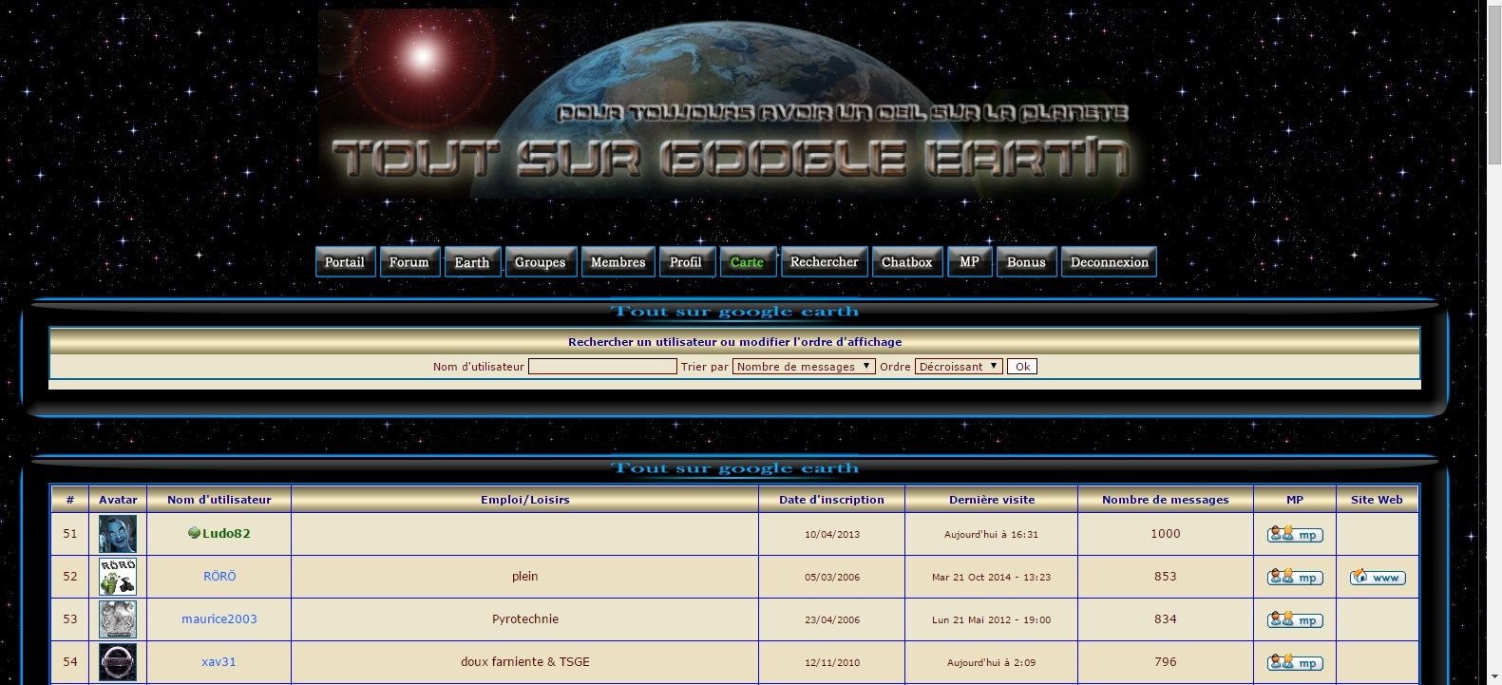The width and height of the screenshot is (1502, 685).
Task: Click the Rechercher un utilisateur heading
Action: [734, 342]
